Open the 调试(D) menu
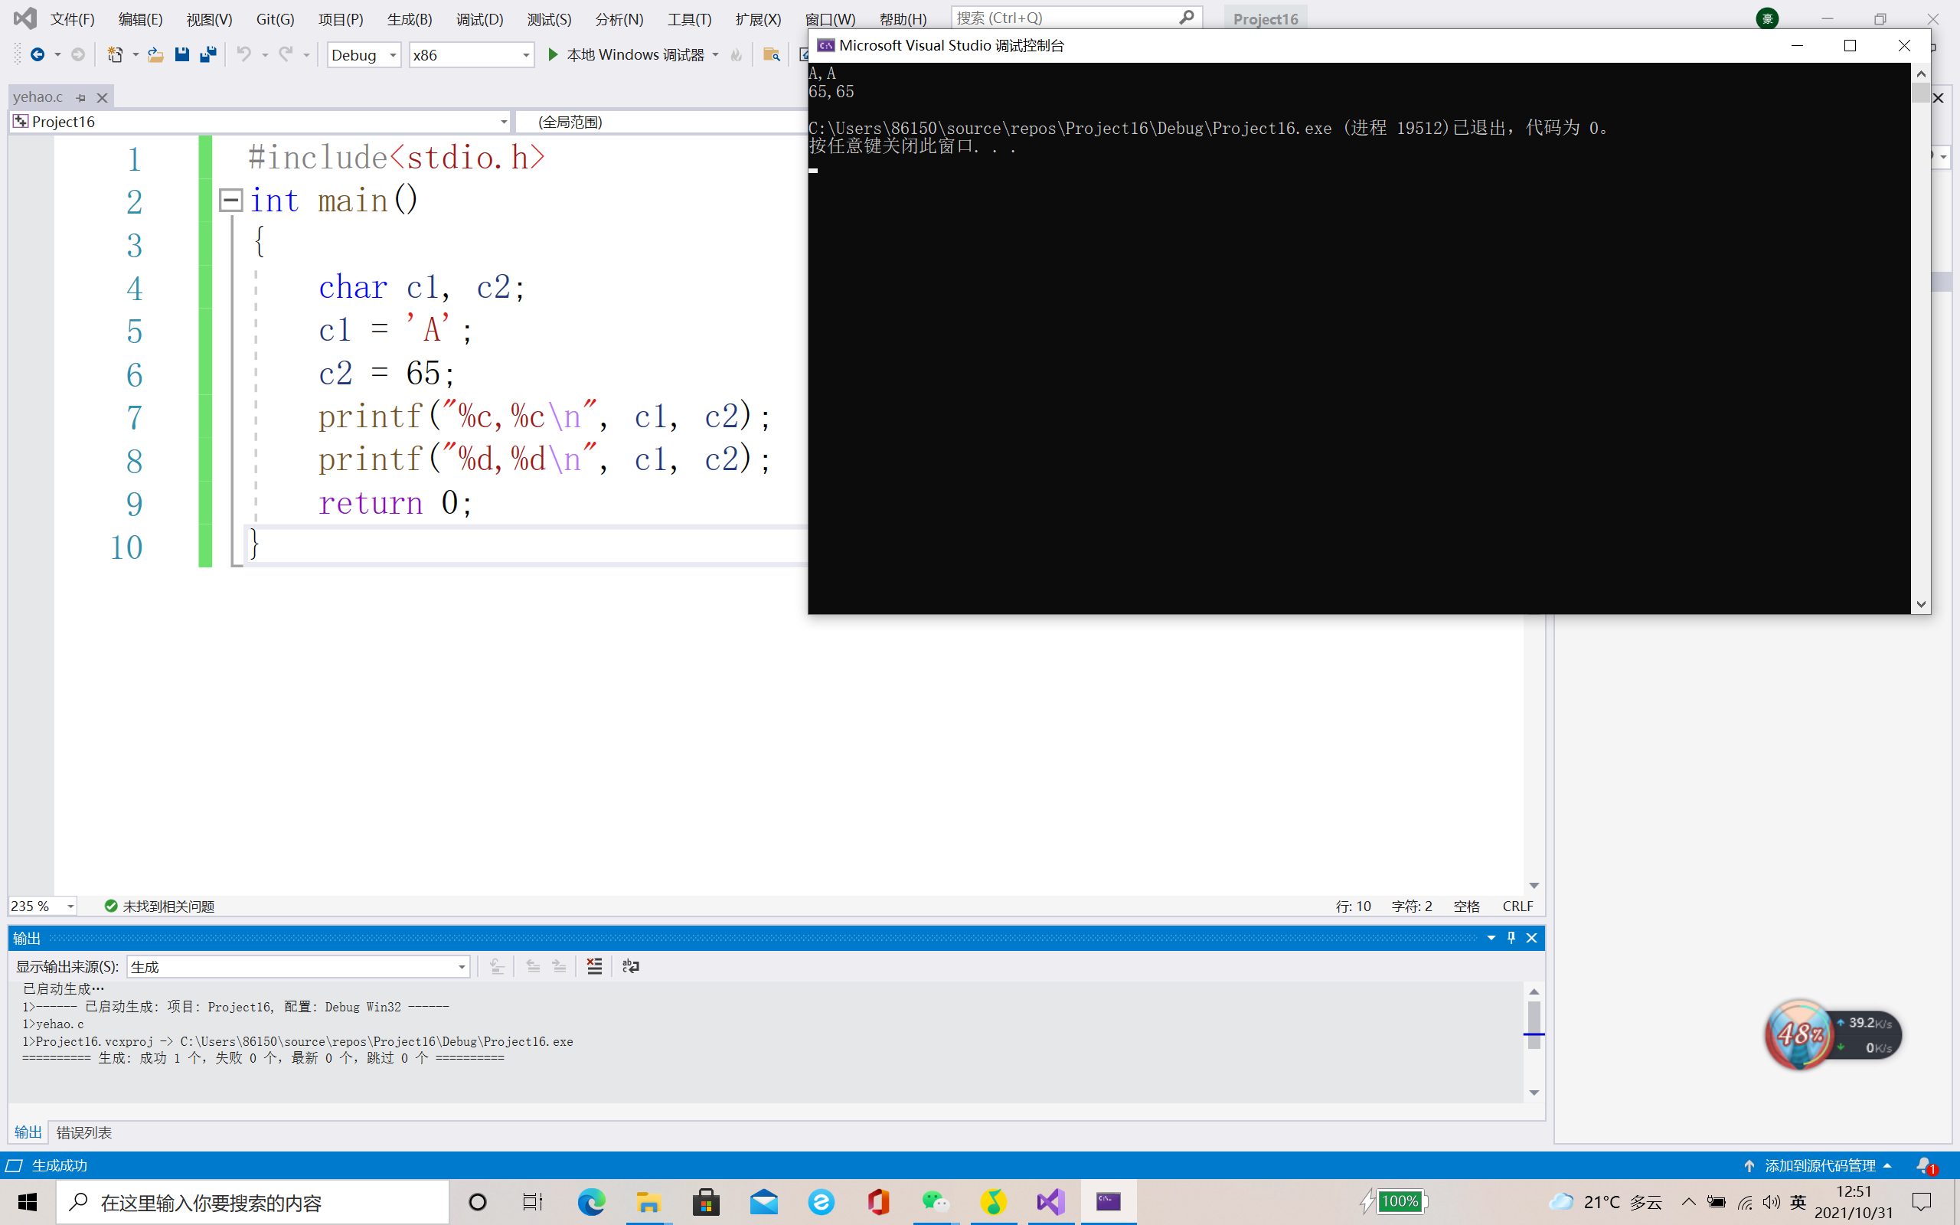Screen dimensions: 1960x1225 [479, 18]
